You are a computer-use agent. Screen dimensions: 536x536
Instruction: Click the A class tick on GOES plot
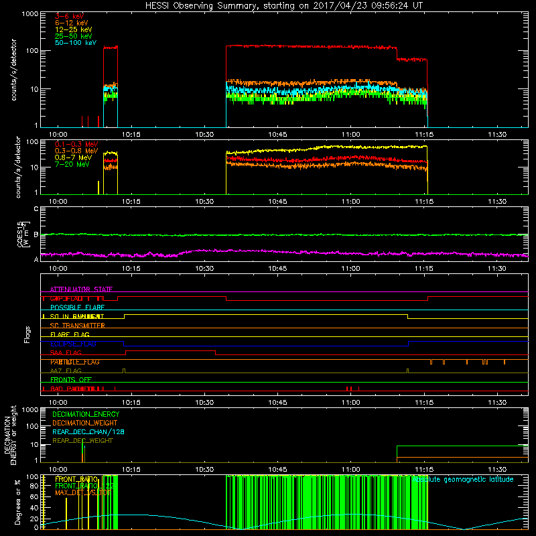pyautogui.click(x=36, y=259)
